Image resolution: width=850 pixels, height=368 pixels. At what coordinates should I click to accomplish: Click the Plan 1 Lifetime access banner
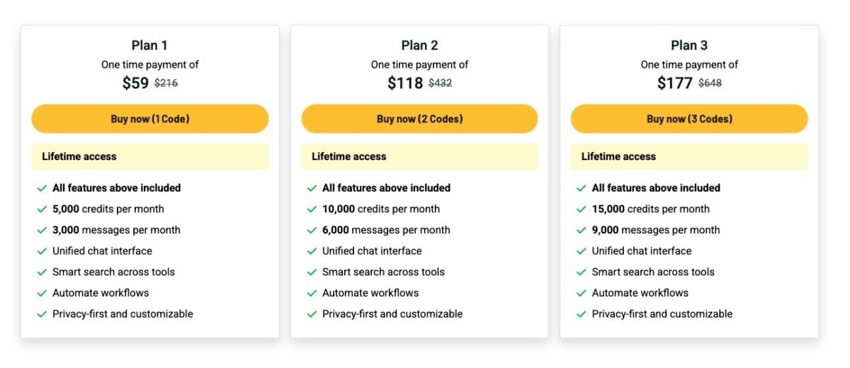[x=149, y=156]
